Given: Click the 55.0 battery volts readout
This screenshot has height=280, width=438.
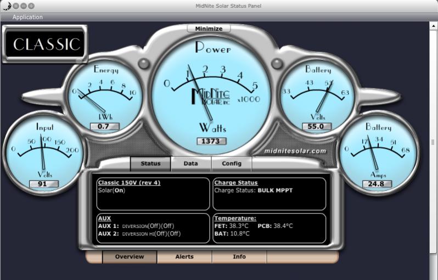Looking at the screenshot, I should pyautogui.click(x=317, y=126).
